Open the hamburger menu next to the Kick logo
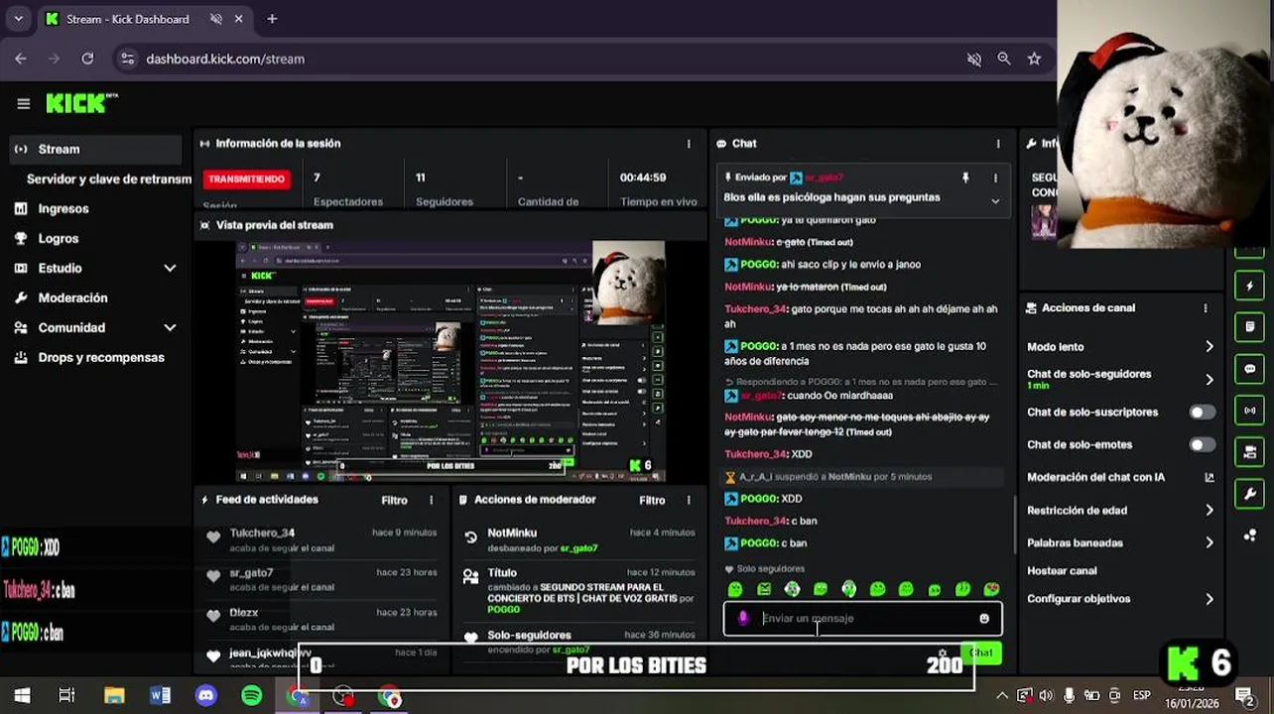 pos(24,103)
